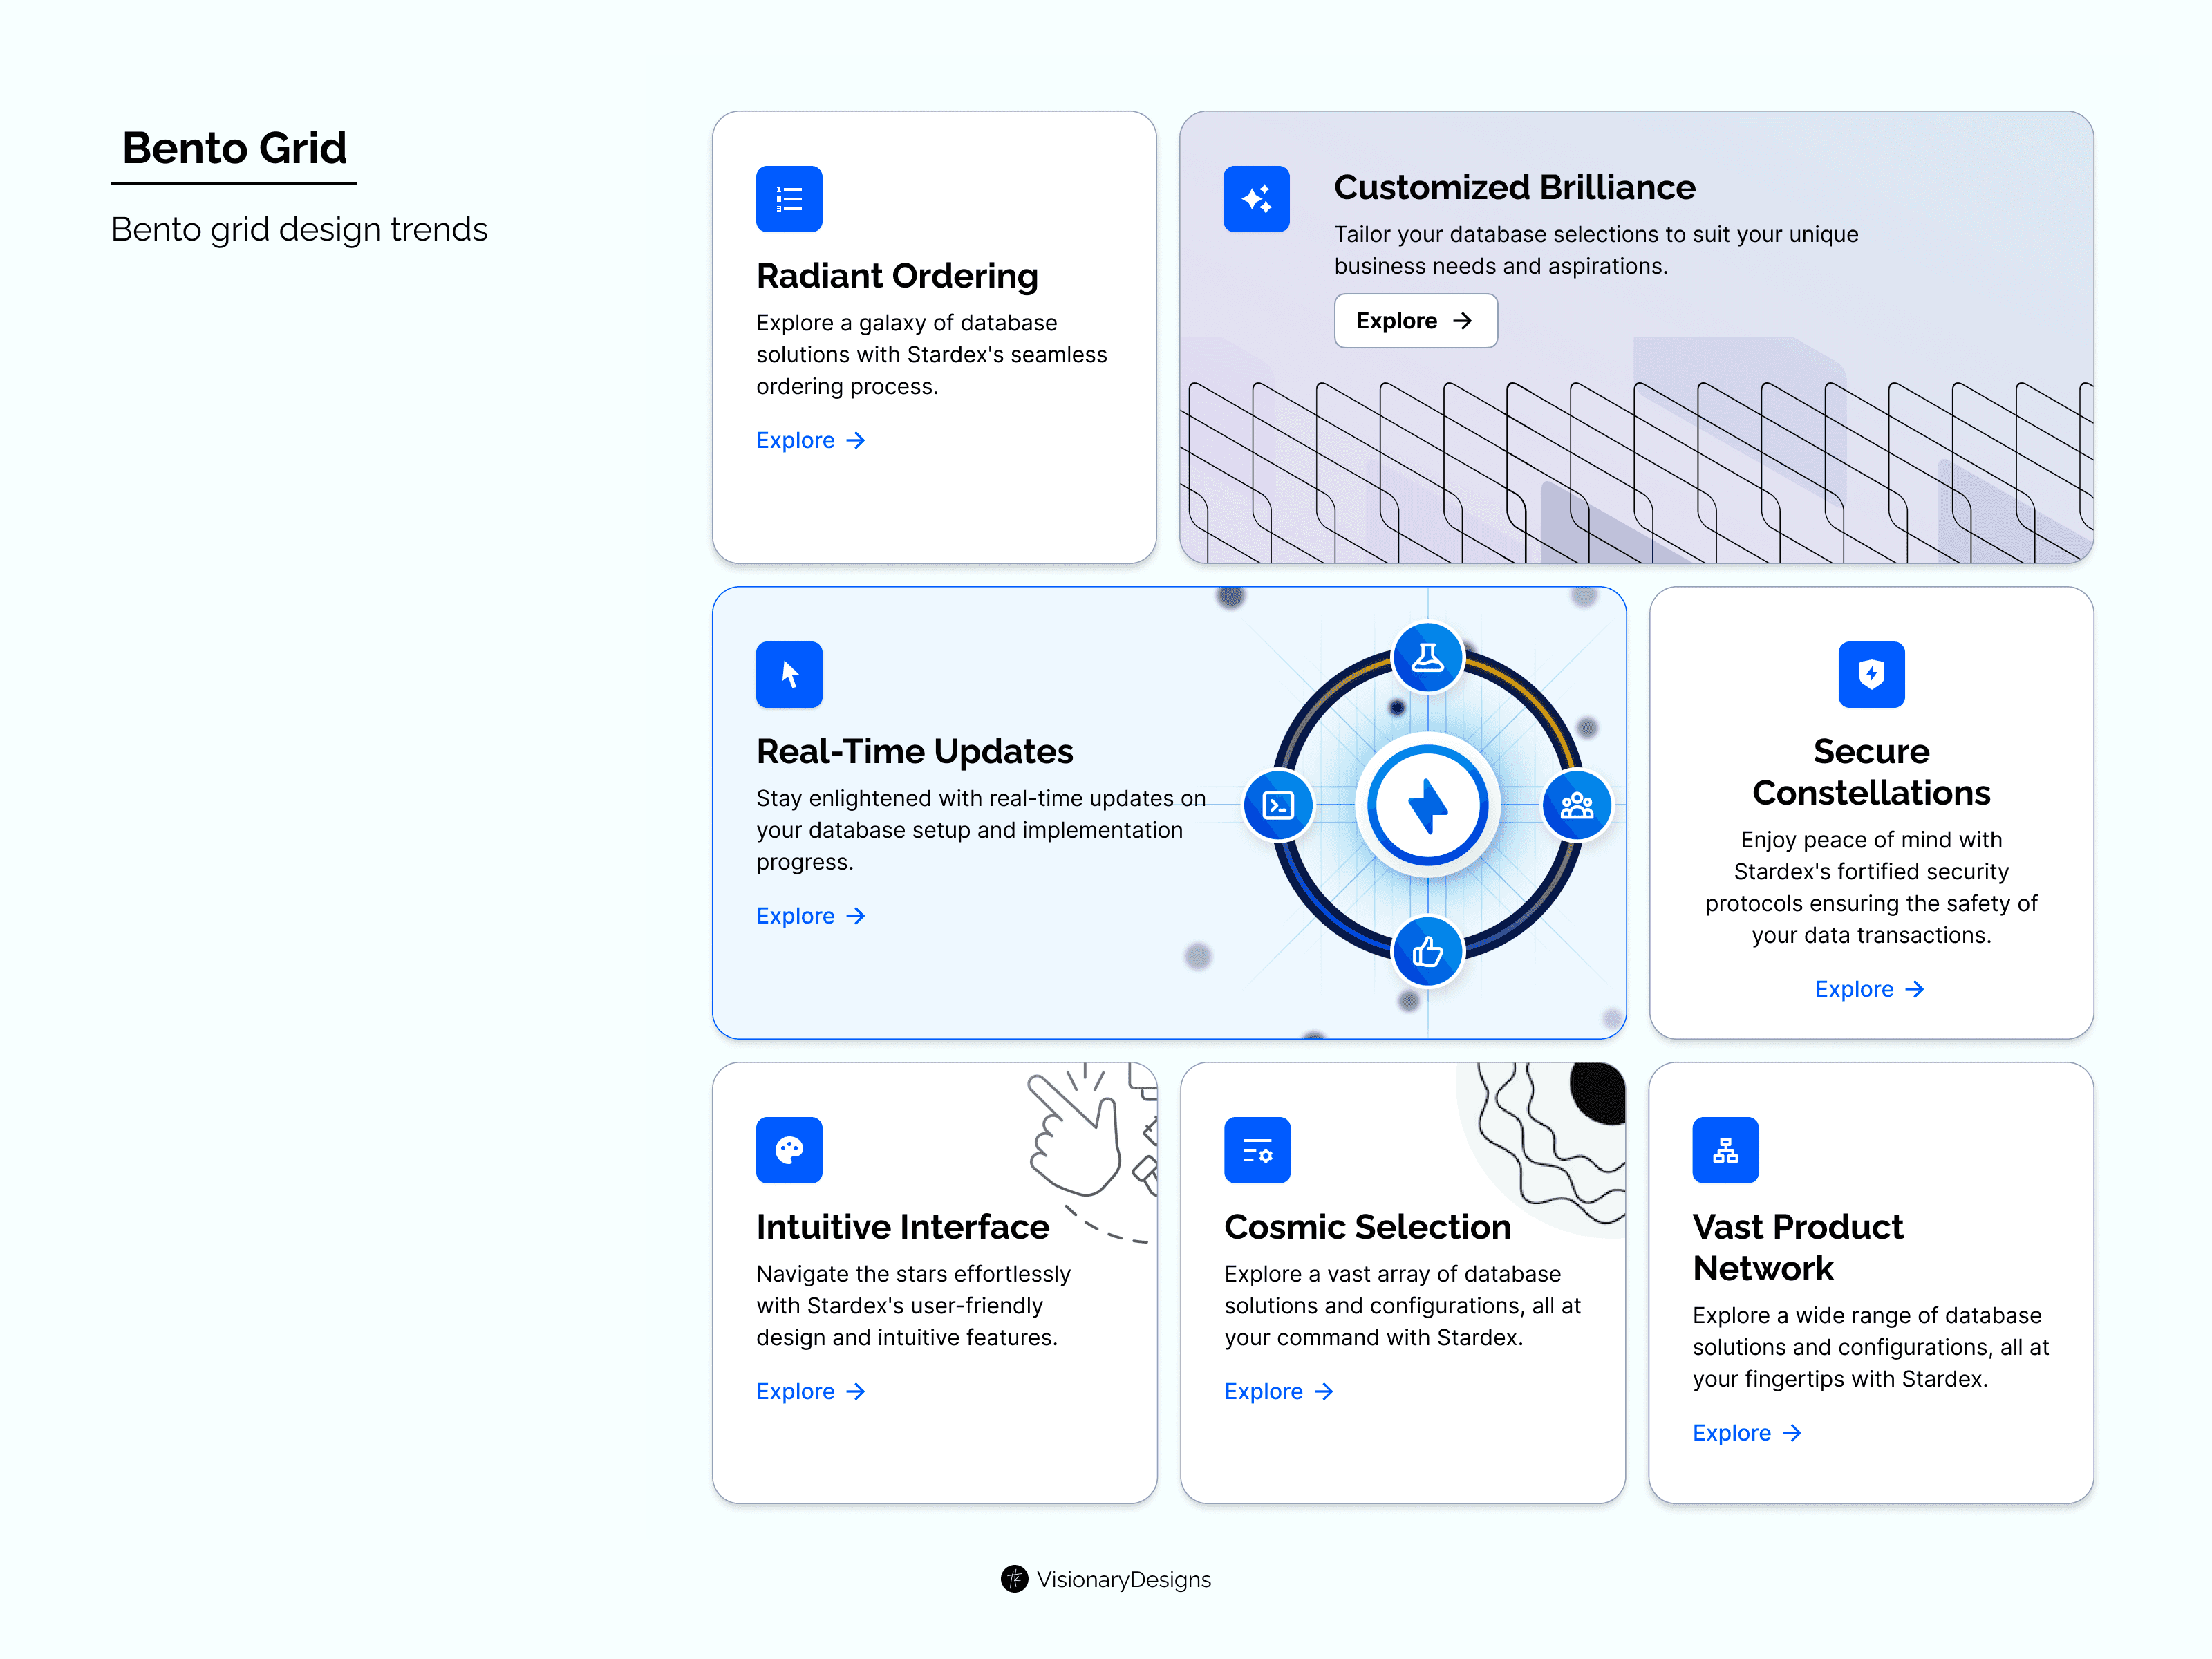Screen dimensions: 2212x1659
Task: Open the Explore link in Secure Constellations
Action: [1869, 989]
